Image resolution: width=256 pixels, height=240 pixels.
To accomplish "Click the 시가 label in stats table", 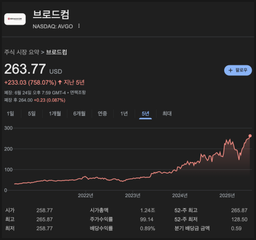I will pos(10,210).
